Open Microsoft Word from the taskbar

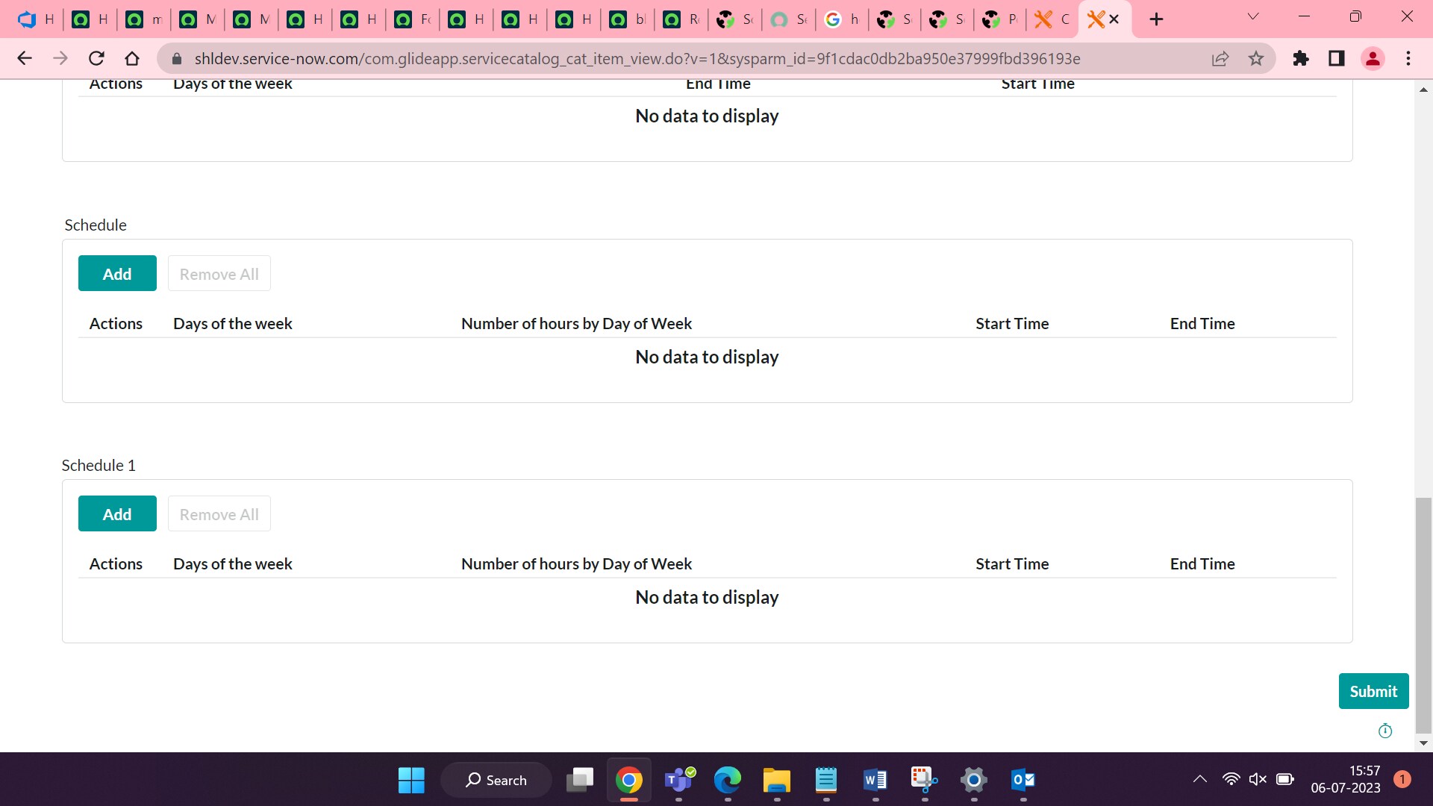point(874,780)
